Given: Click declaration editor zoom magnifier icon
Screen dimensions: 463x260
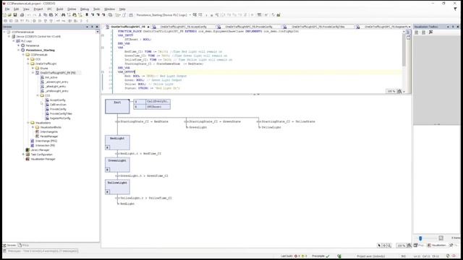Looking at the screenshot, I should click(399, 92).
